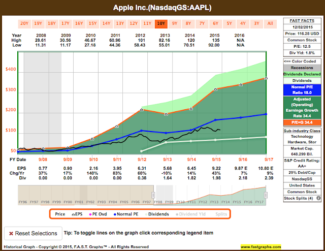This screenshot has width=325, height=251.
Task: Click the 9/15 Normal PE blue dot
Action: (x=215, y=120)
